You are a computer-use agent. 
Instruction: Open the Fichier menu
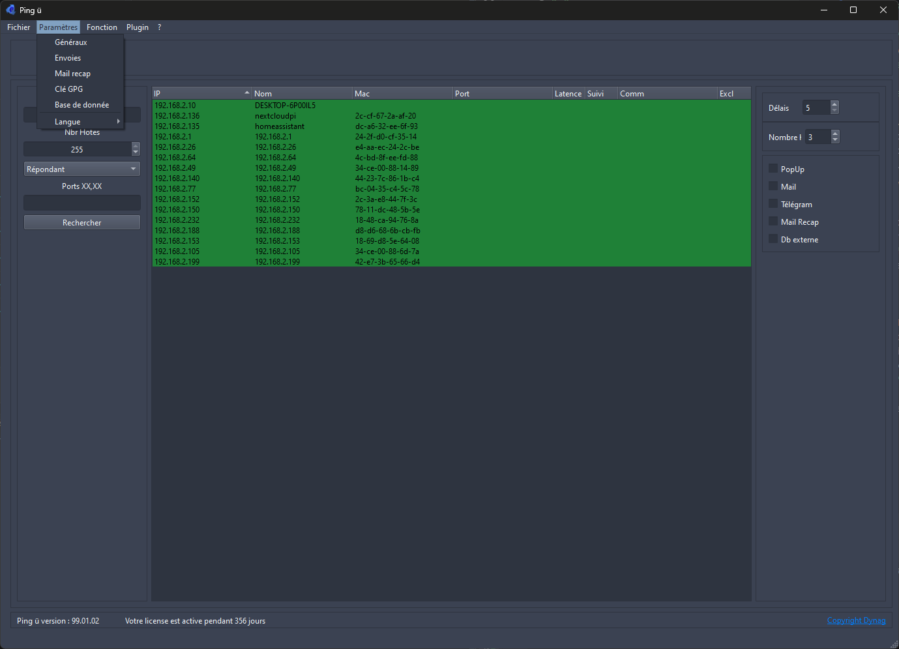pyautogui.click(x=19, y=27)
